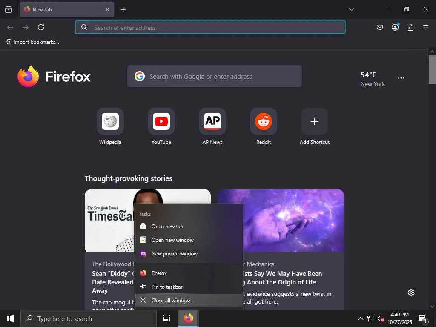Focus the Search or enter address bar

[210, 27]
